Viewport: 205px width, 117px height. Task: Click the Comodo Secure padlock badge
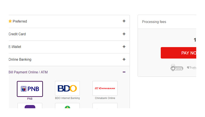click(177, 68)
